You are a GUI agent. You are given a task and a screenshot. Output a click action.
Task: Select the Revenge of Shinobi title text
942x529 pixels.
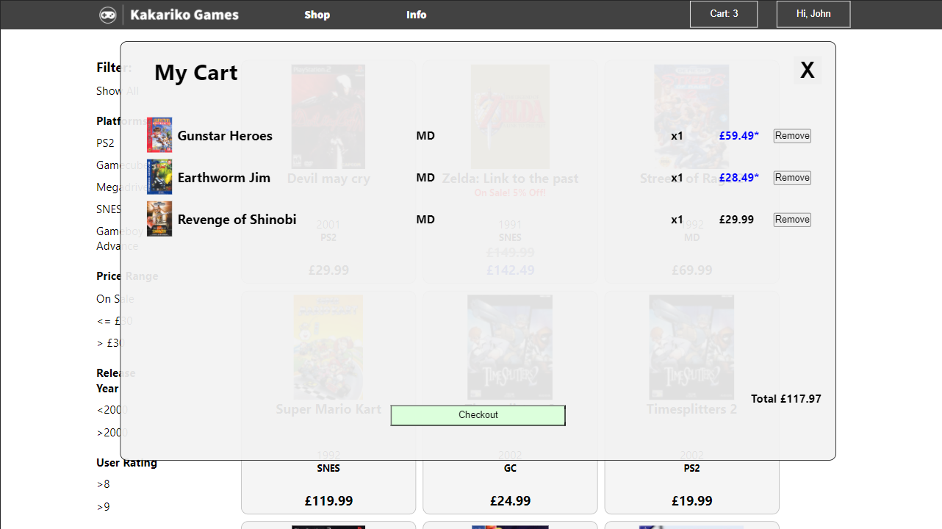[x=237, y=220]
